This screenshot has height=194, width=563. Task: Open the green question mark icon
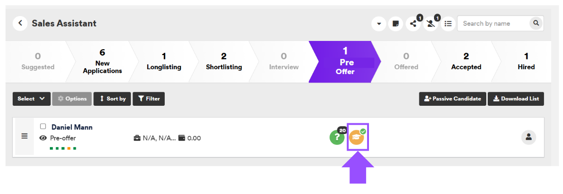pos(337,137)
